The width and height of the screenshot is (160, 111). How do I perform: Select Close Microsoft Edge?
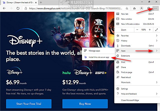[x=137, y=100]
